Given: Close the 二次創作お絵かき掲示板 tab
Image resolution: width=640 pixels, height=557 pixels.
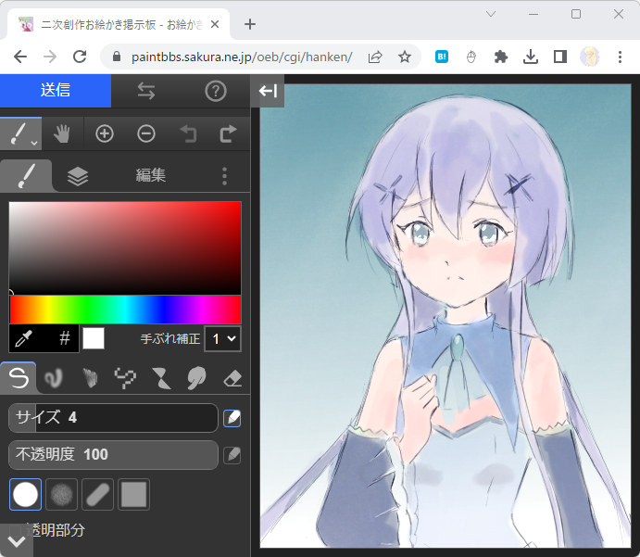Looking at the screenshot, I should click(x=215, y=24).
